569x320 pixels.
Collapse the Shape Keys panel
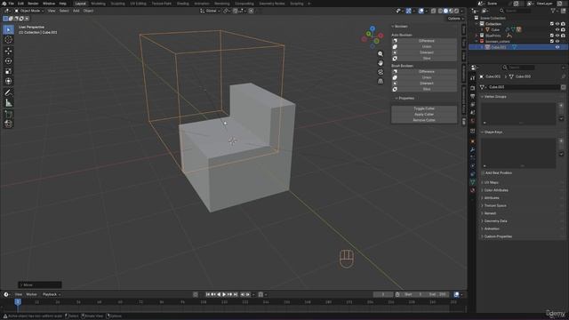coord(493,132)
